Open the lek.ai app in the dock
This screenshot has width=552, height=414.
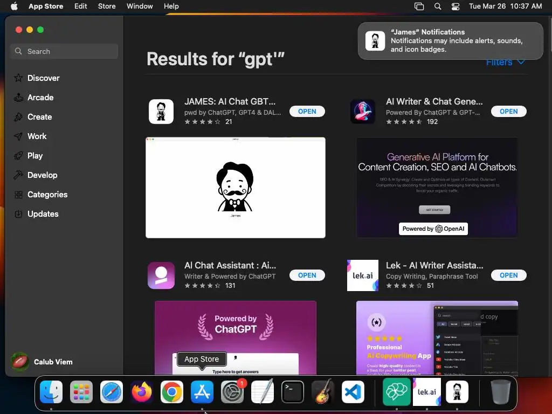click(x=427, y=392)
